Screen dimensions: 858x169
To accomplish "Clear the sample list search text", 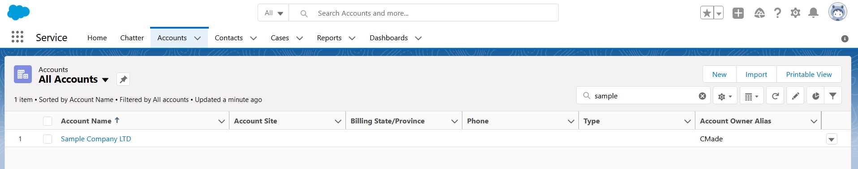I will point(702,96).
